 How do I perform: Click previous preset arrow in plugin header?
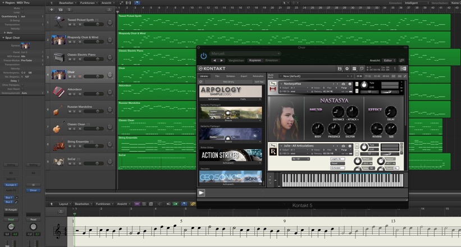click(214, 60)
